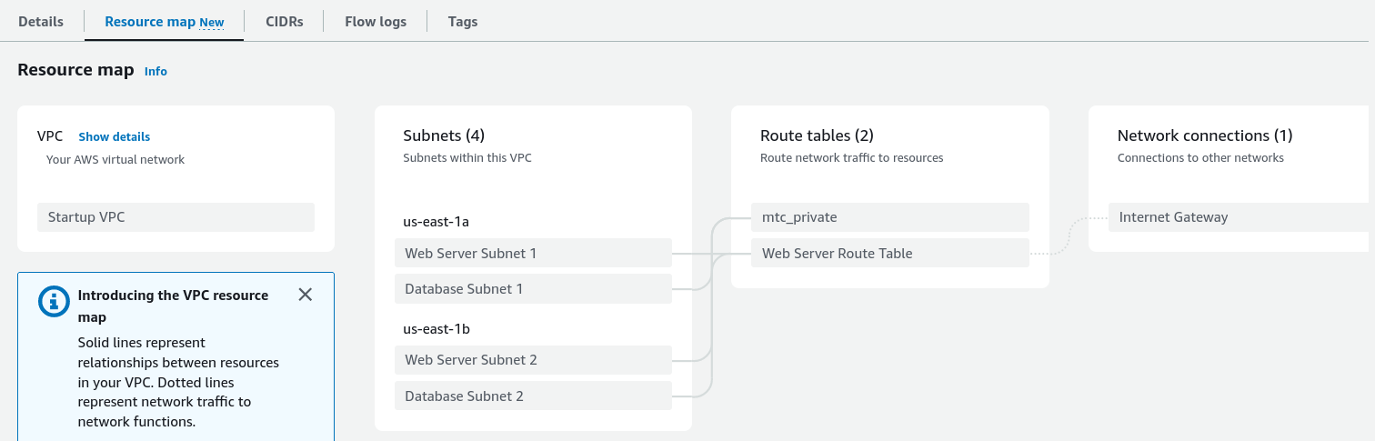This screenshot has width=1375, height=441.
Task: Open the Flow logs tab
Action: tap(376, 22)
